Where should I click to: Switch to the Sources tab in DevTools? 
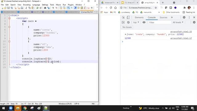click(163, 18)
